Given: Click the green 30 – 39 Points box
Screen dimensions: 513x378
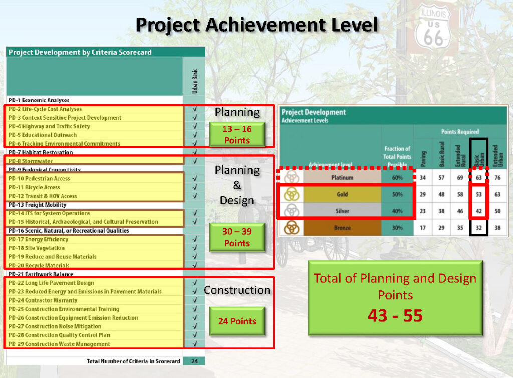Looking at the screenshot, I should coord(237,237).
